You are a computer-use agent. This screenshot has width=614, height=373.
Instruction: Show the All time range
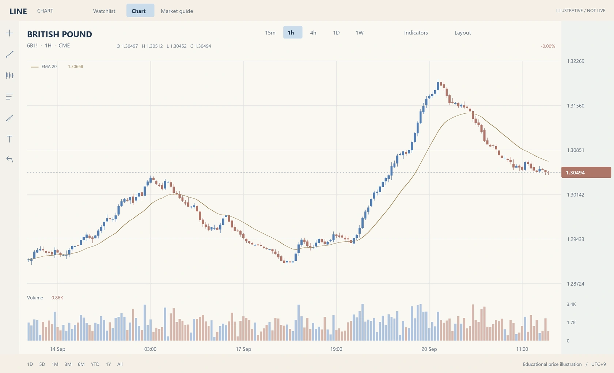click(x=120, y=364)
